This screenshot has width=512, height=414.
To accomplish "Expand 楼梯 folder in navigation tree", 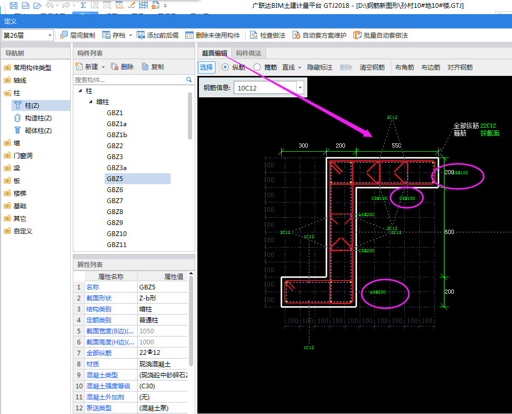I will tap(7, 193).
